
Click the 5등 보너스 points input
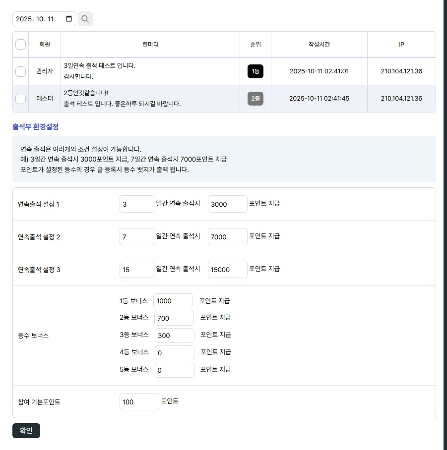174,370
